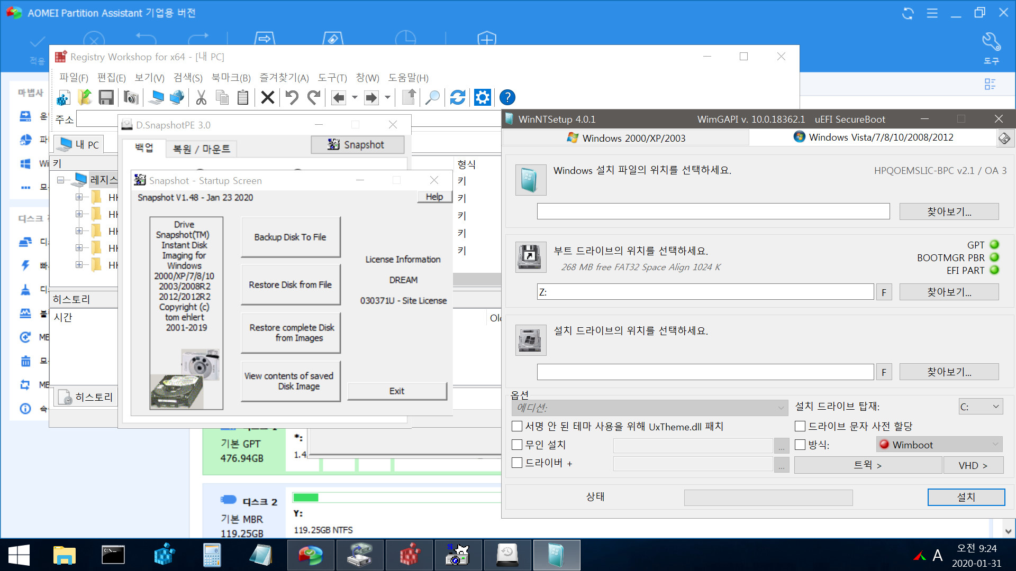Click View contents of saved Disk Image

[x=290, y=381]
